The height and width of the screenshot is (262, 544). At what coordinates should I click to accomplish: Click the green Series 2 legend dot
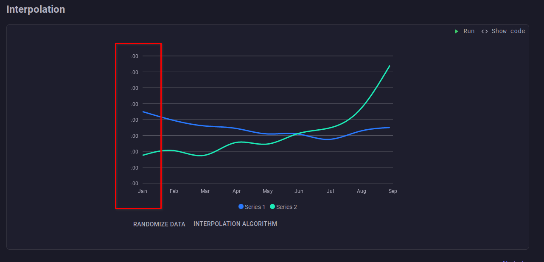[273, 206]
